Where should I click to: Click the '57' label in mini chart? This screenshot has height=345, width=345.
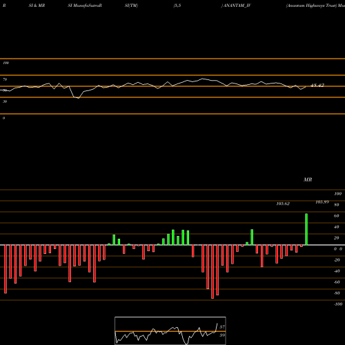(222, 327)
